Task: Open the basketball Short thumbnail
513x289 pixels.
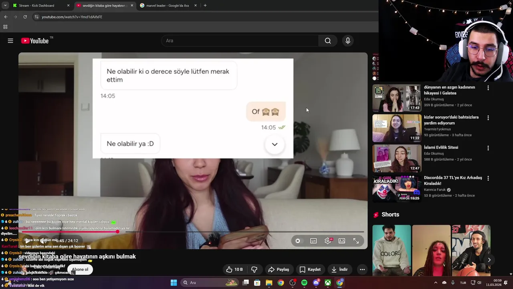Action: point(471,250)
